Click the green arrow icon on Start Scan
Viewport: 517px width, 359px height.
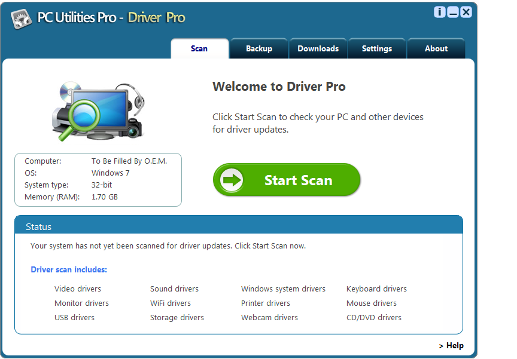click(232, 180)
